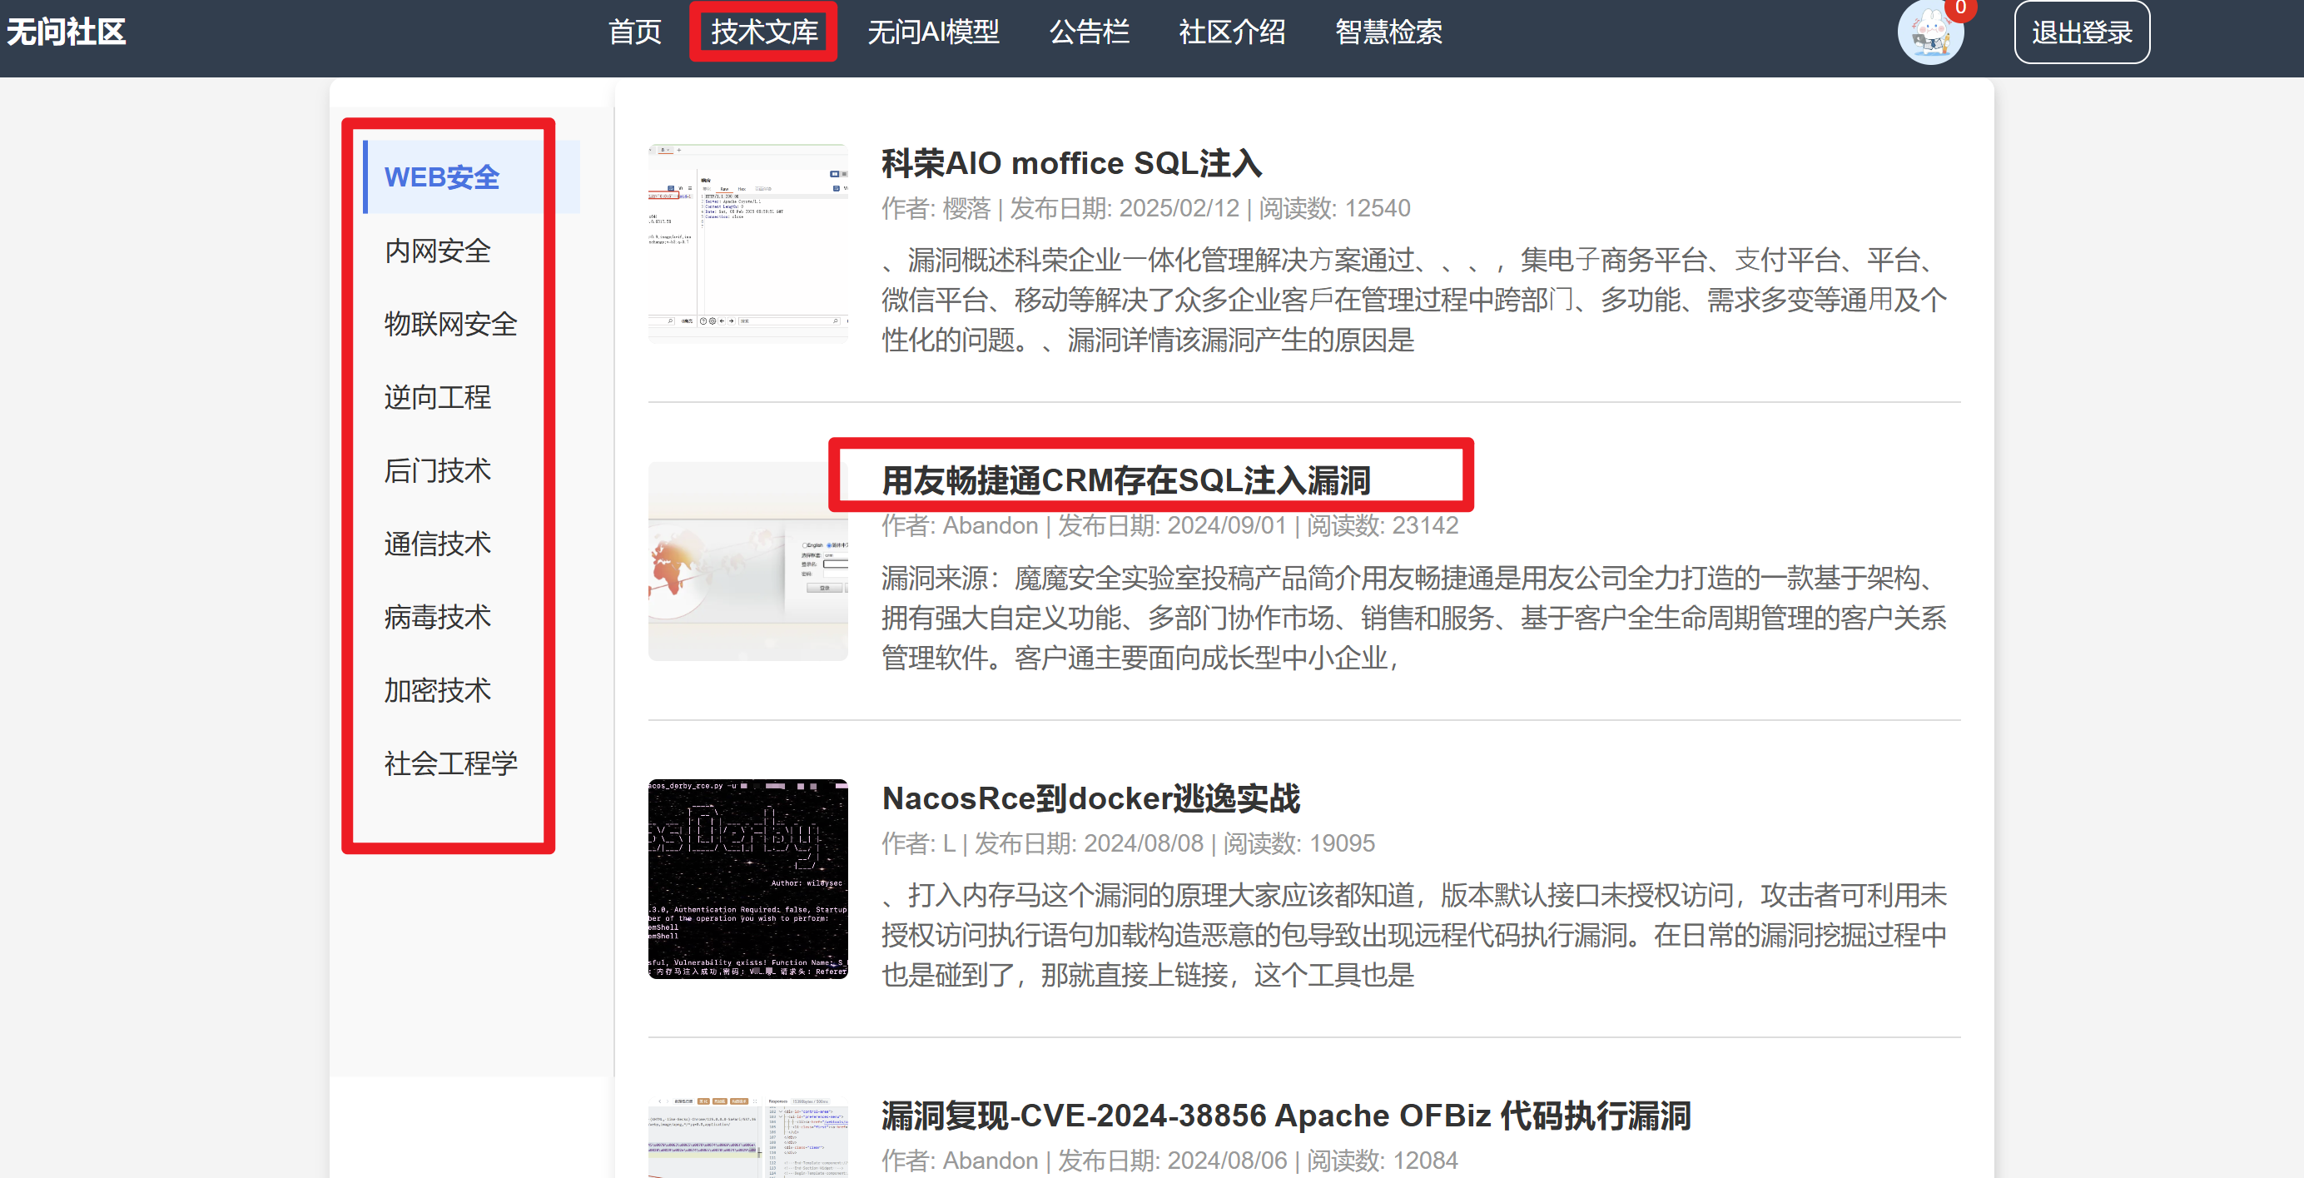Image resolution: width=2304 pixels, height=1178 pixels.
Task: Click the meta line with 阅读数: 23142
Action: (1169, 526)
